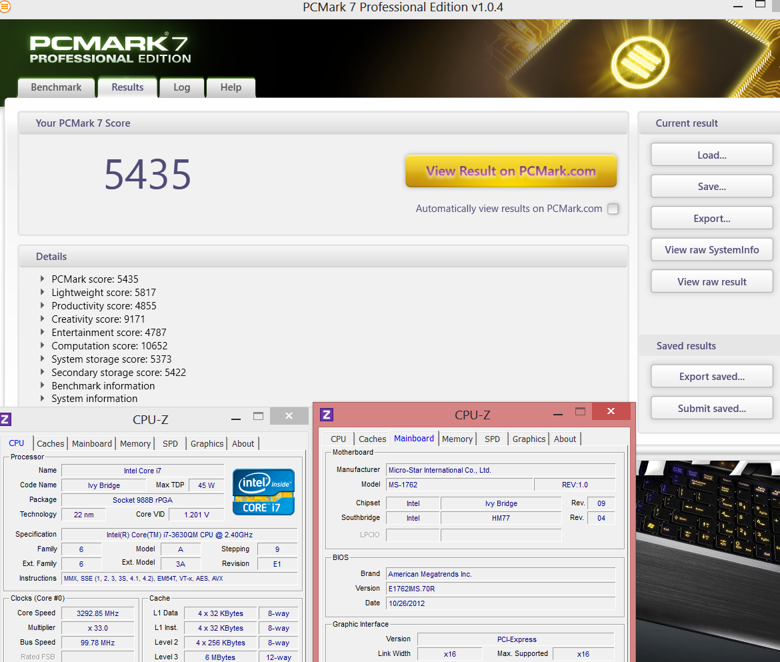This screenshot has height=662, width=780.
Task: Select Mainboard tab in left CPU-Z window
Action: pos(92,443)
